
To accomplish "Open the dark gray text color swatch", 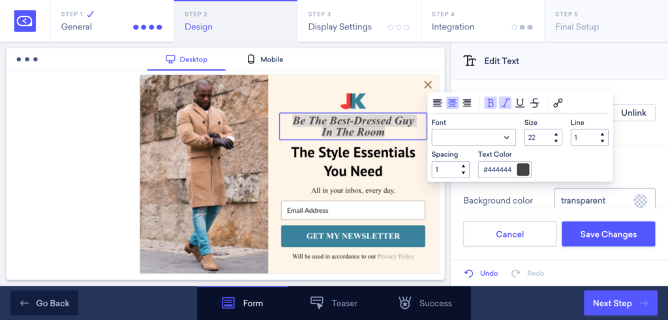I will (523, 169).
